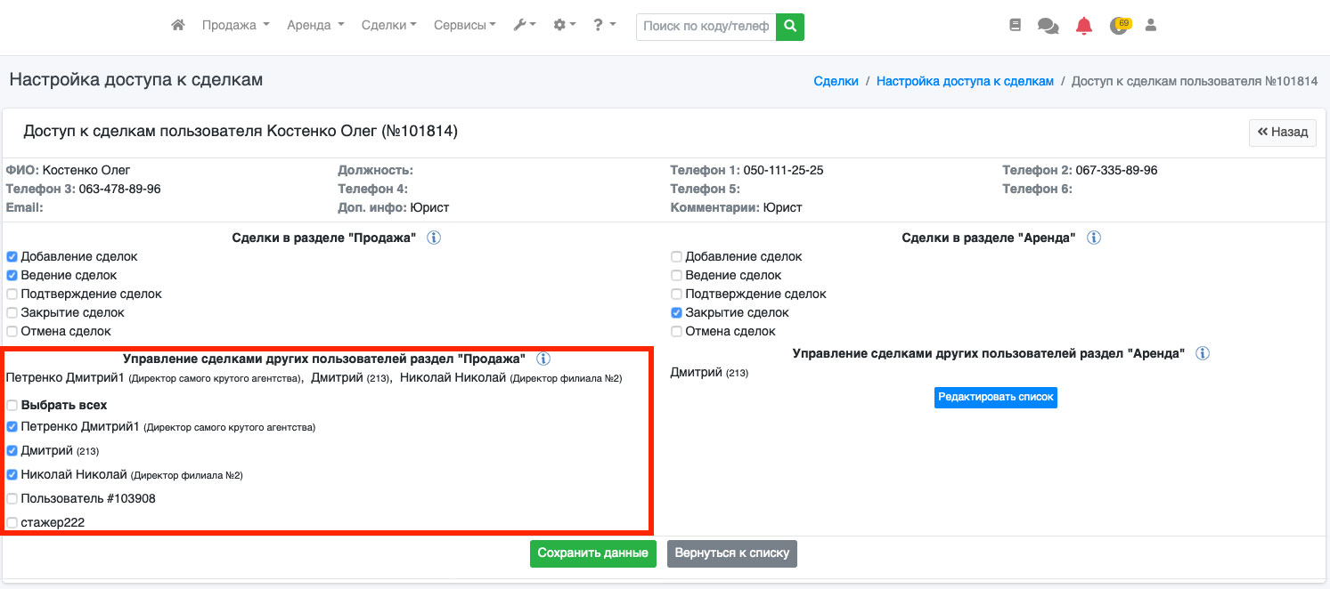This screenshot has height=589, width=1330.
Task: Click info icon beside Сделки в разделе "Продажа"
Action: click(434, 238)
